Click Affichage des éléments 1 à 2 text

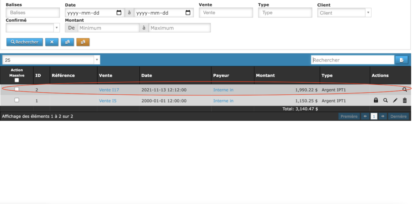point(37,116)
